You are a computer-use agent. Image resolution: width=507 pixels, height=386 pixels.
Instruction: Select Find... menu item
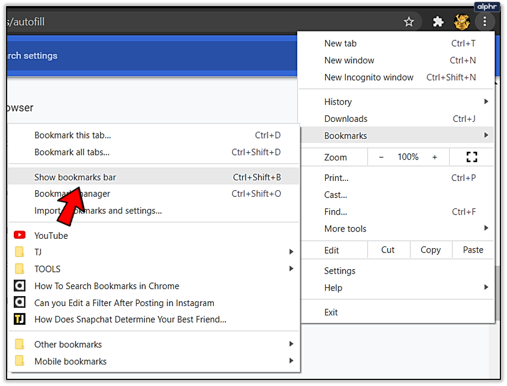[396, 212]
